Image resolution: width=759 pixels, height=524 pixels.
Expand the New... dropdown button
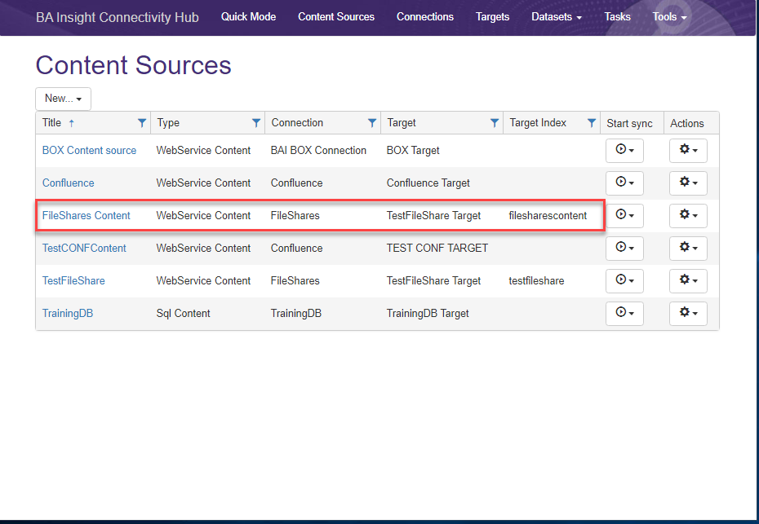[63, 99]
